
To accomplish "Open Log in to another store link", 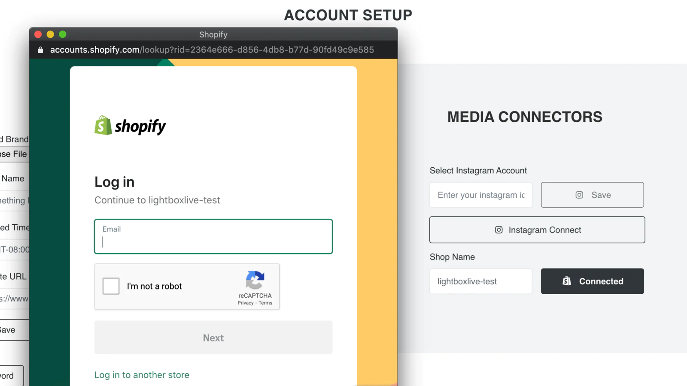I will [x=142, y=375].
